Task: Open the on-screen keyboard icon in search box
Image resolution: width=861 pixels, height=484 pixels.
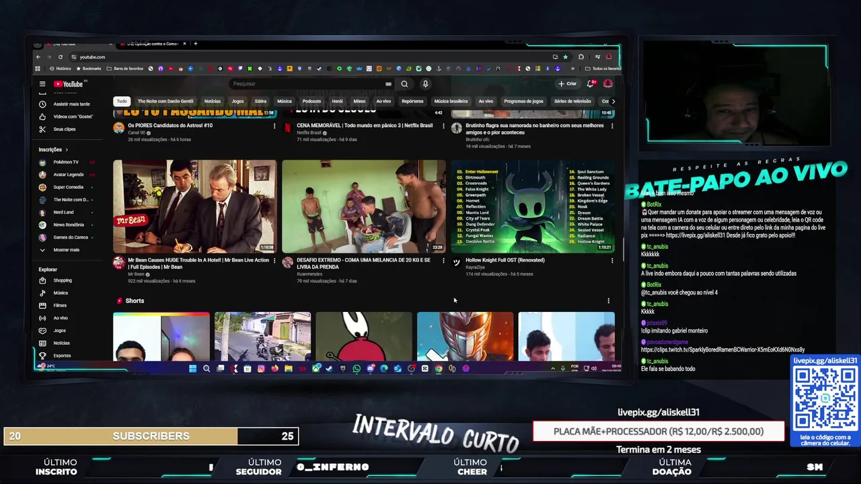Action: click(x=388, y=84)
